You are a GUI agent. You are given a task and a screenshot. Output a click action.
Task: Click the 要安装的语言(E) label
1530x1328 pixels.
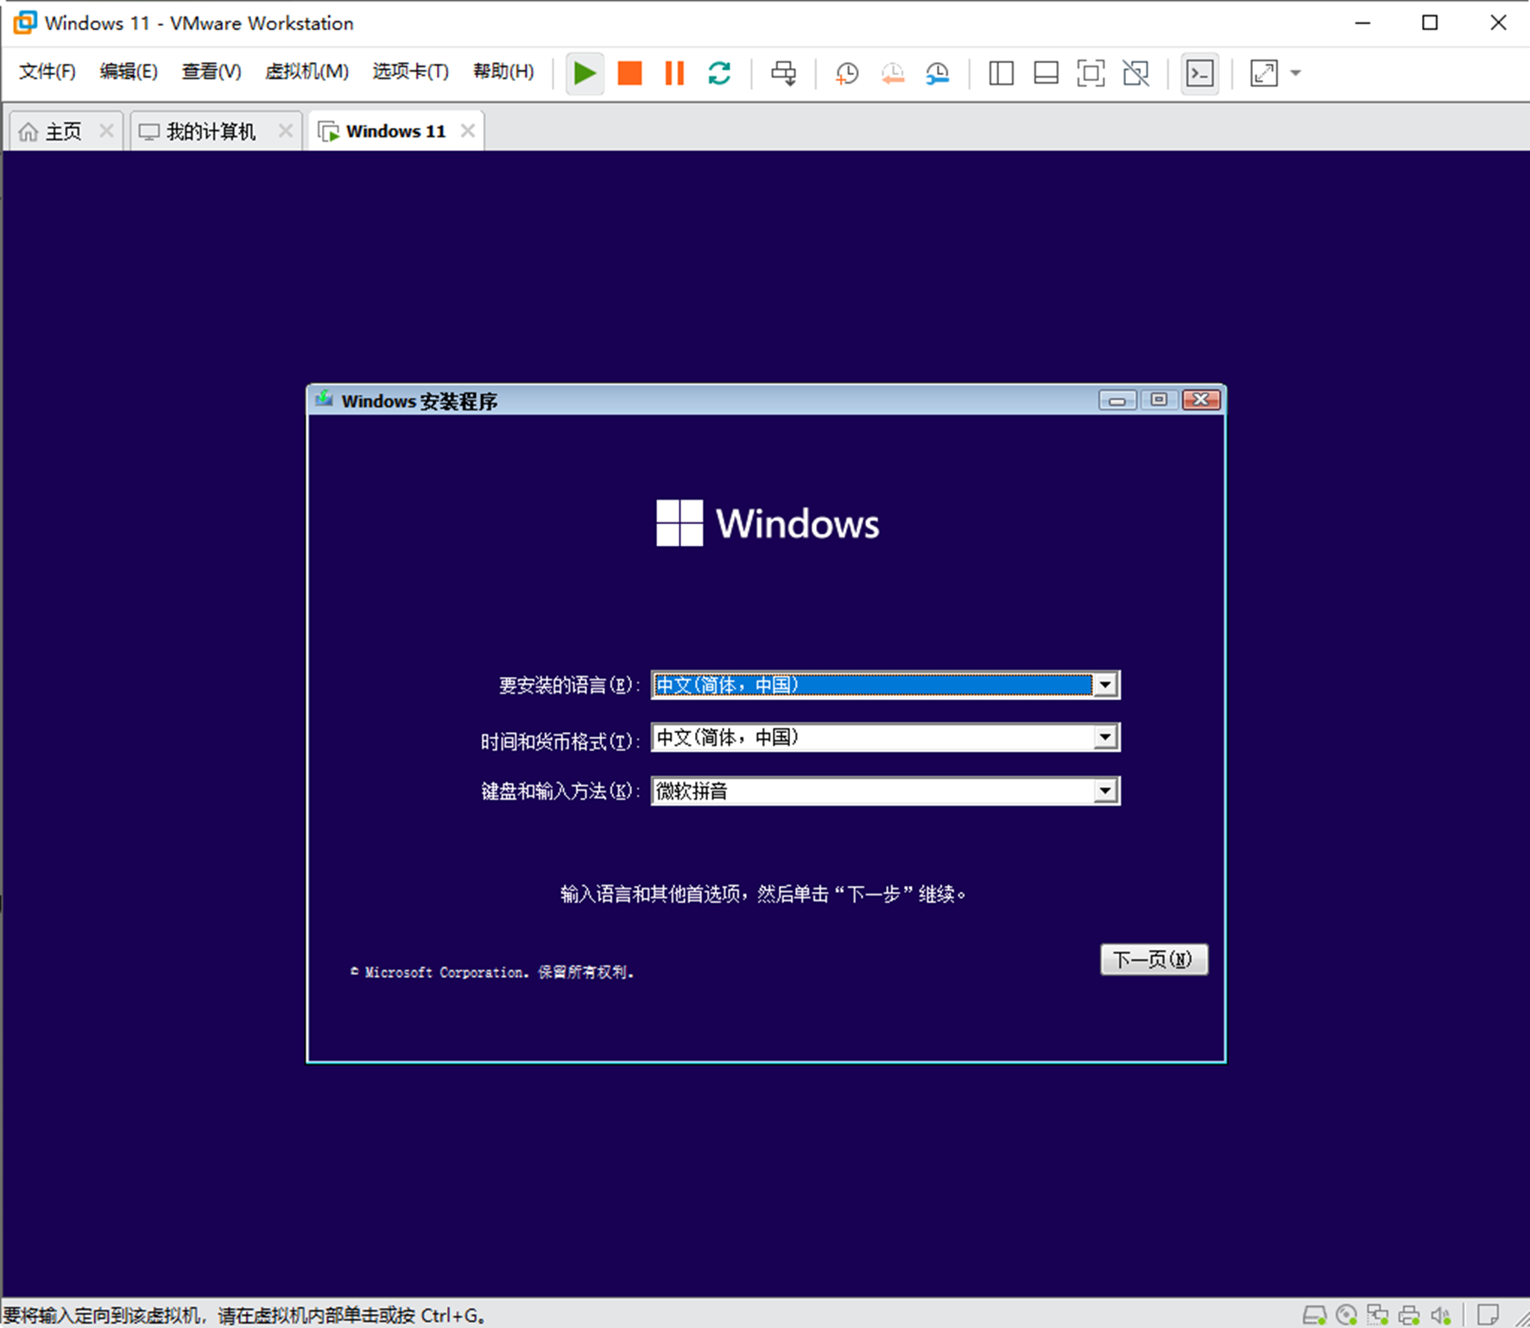[570, 686]
